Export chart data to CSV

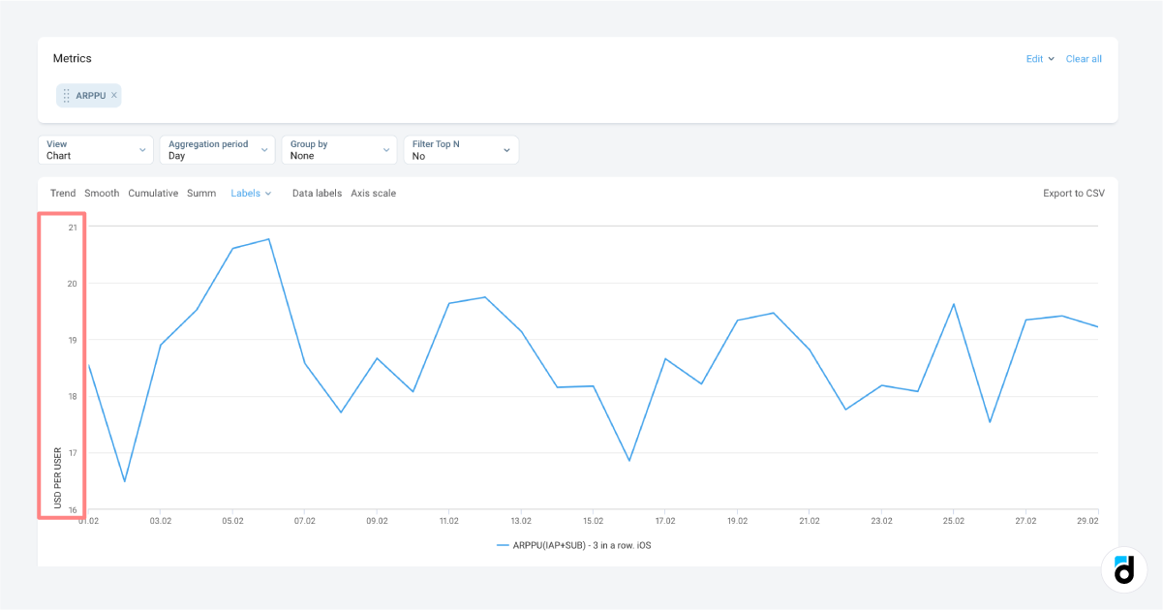click(x=1073, y=193)
